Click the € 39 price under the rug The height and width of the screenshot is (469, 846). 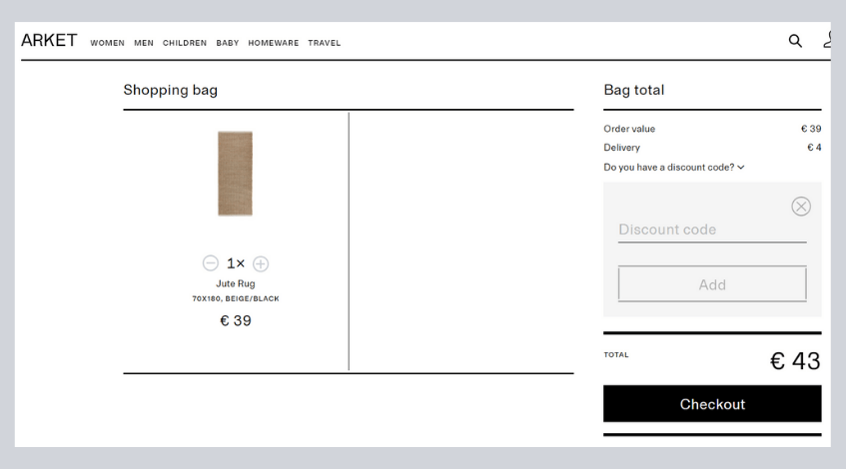236,320
